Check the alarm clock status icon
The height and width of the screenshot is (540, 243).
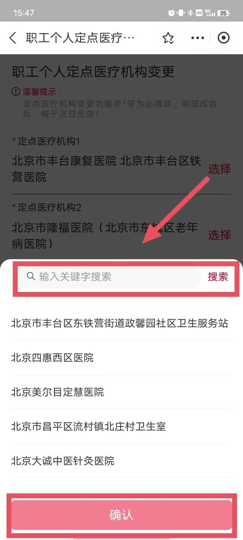tap(171, 13)
